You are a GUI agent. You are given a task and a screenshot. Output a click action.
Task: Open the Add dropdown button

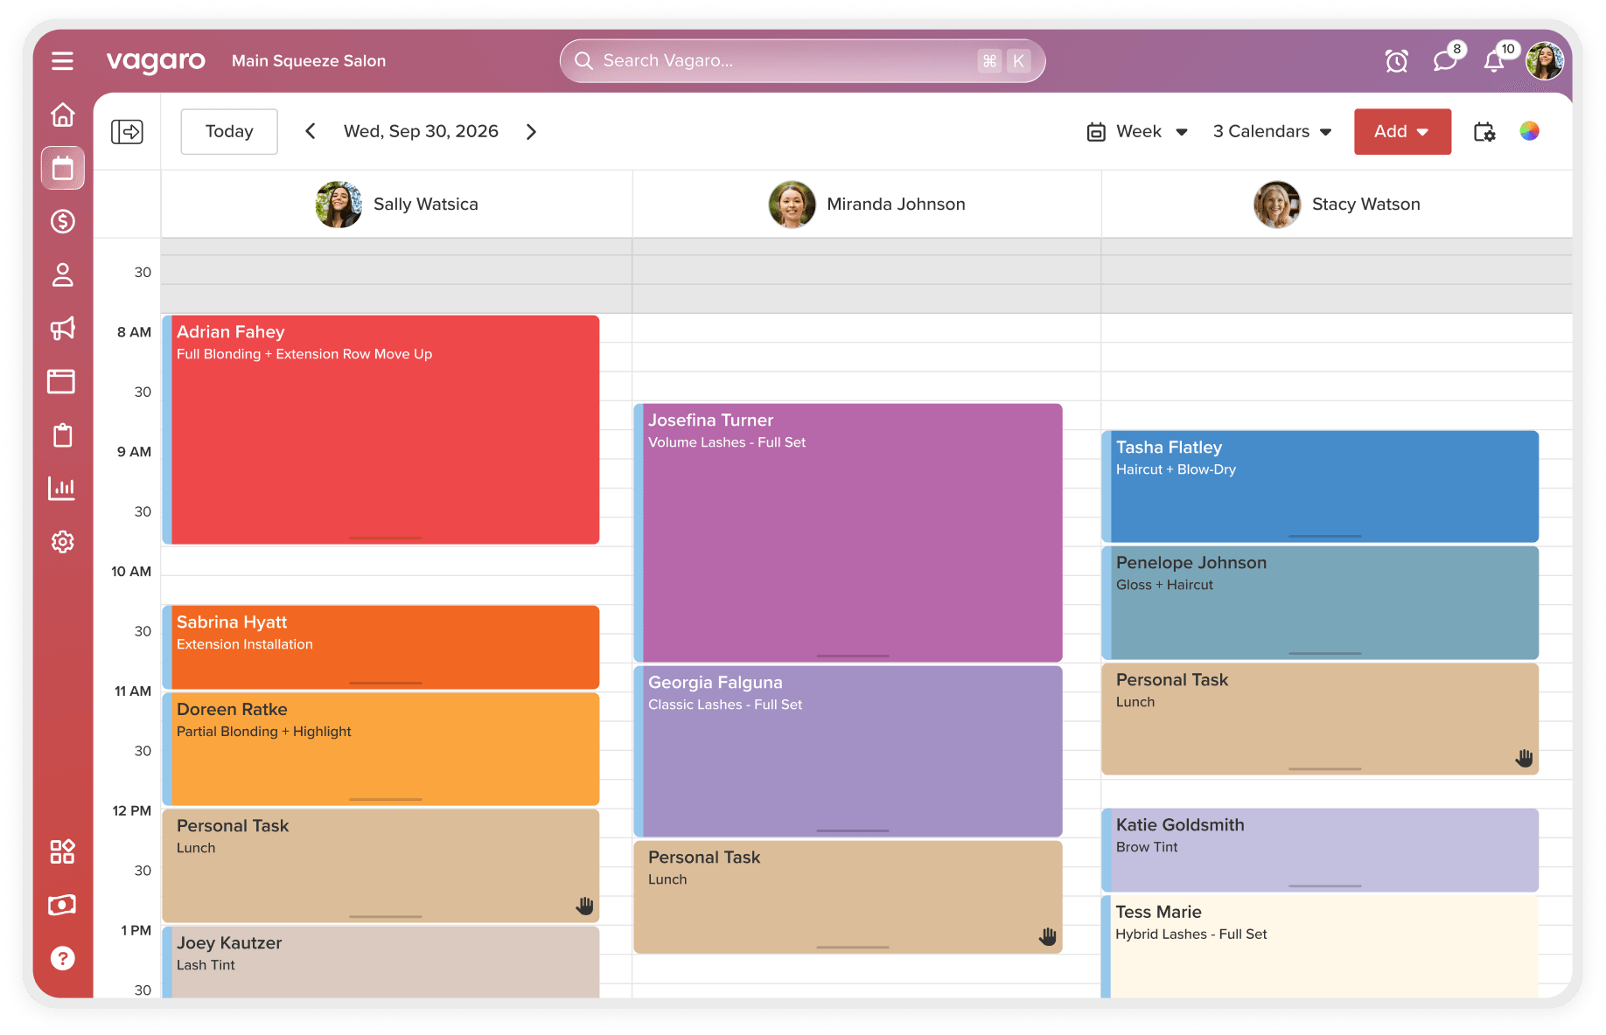(x=1401, y=132)
